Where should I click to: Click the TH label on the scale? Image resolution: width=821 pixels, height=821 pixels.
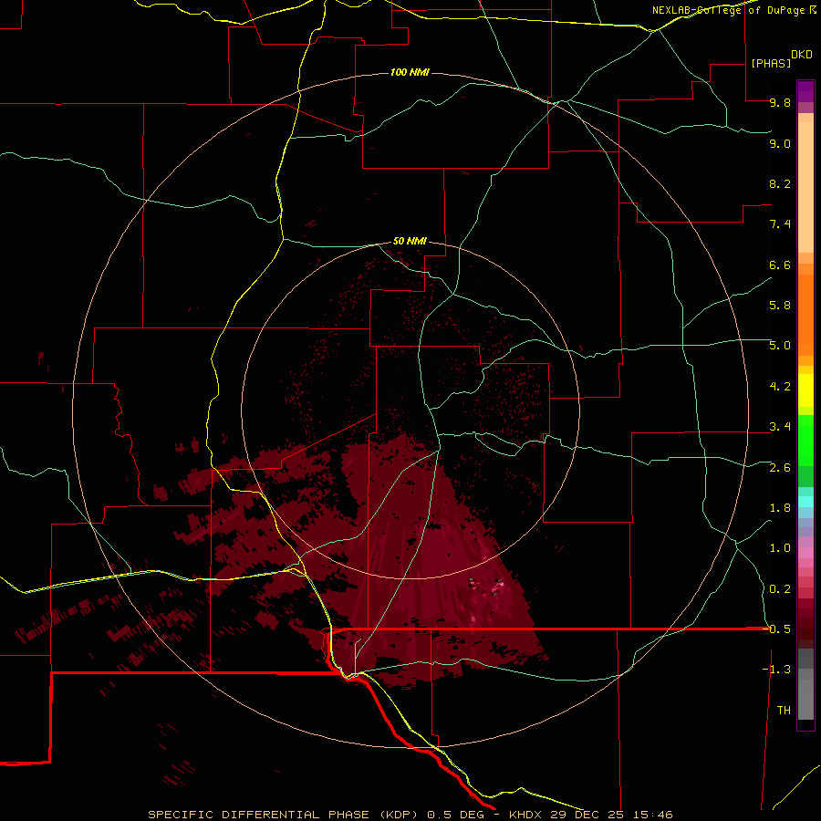point(784,711)
